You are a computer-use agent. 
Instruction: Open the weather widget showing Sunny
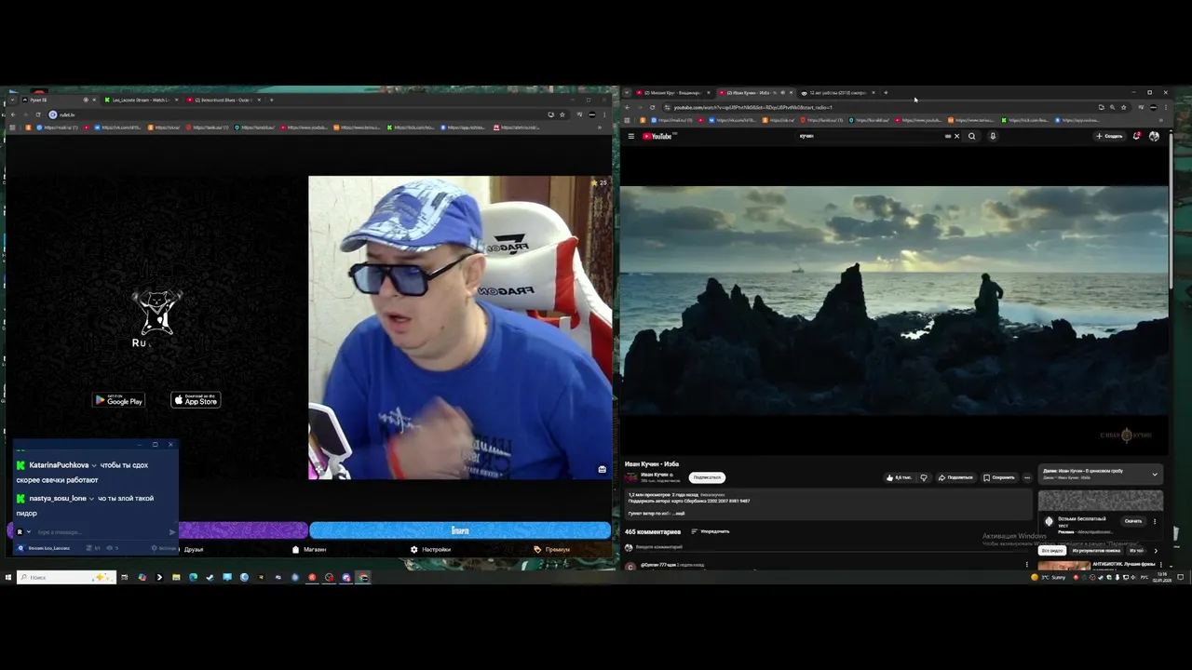click(x=1049, y=577)
